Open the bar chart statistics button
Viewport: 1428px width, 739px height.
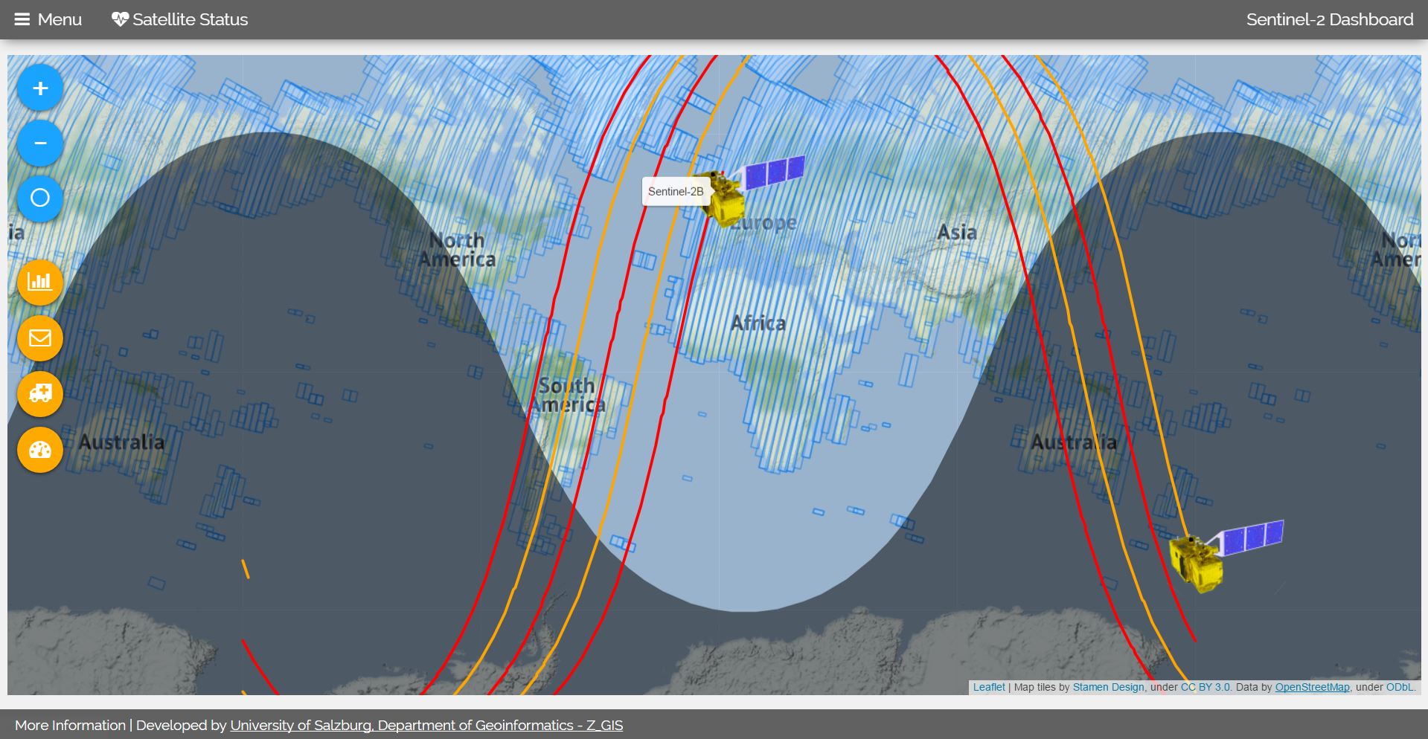pyautogui.click(x=40, y=283)
